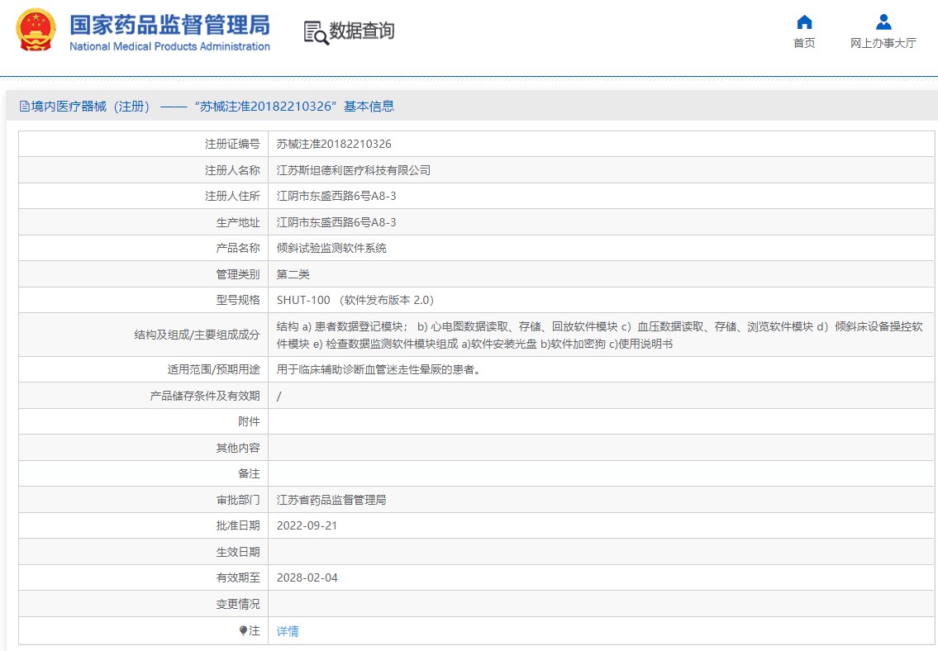Click the user icon above 网上办事大厅
This screenshot has width=938, height=651.
coord(883,22)
